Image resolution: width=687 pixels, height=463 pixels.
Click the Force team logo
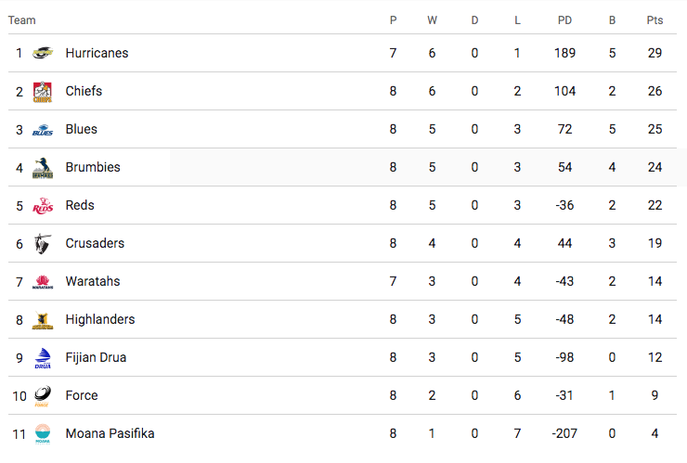point(43,396)
